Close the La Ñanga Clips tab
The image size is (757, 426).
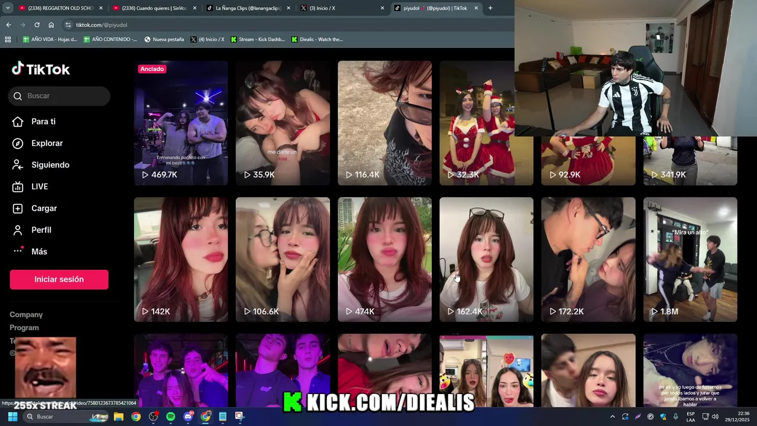(289, 8)
